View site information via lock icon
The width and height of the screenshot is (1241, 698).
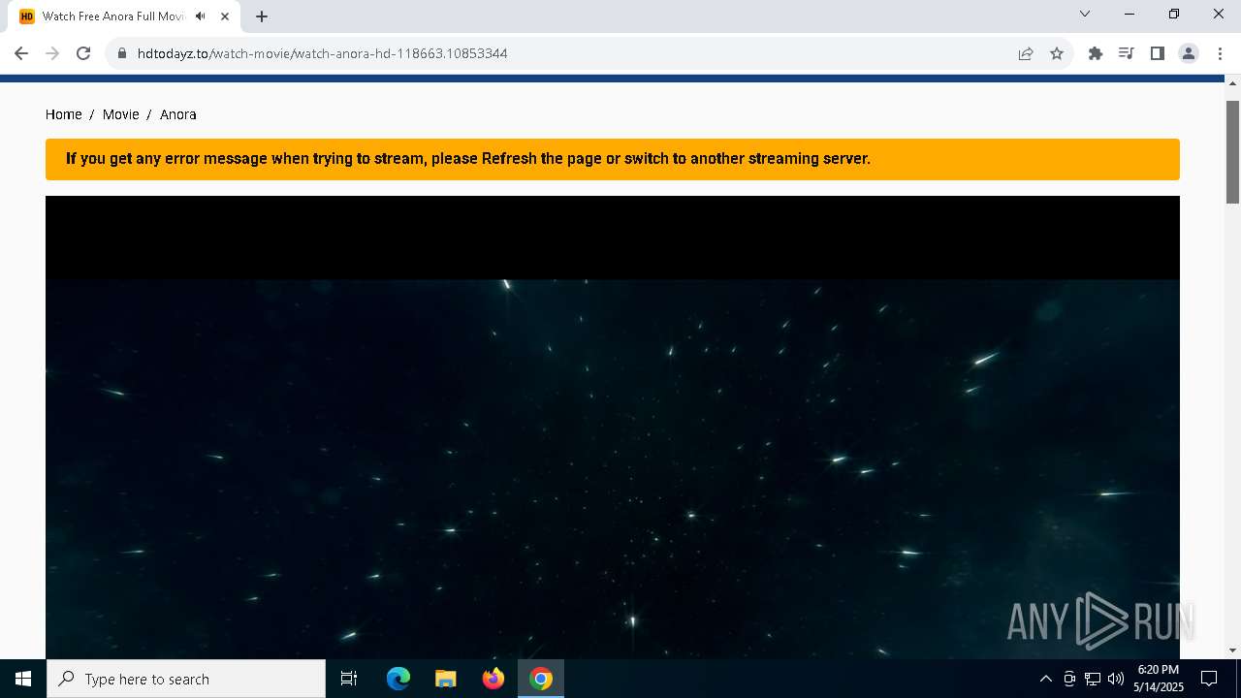pyautogui.click(x=122, y=53)
